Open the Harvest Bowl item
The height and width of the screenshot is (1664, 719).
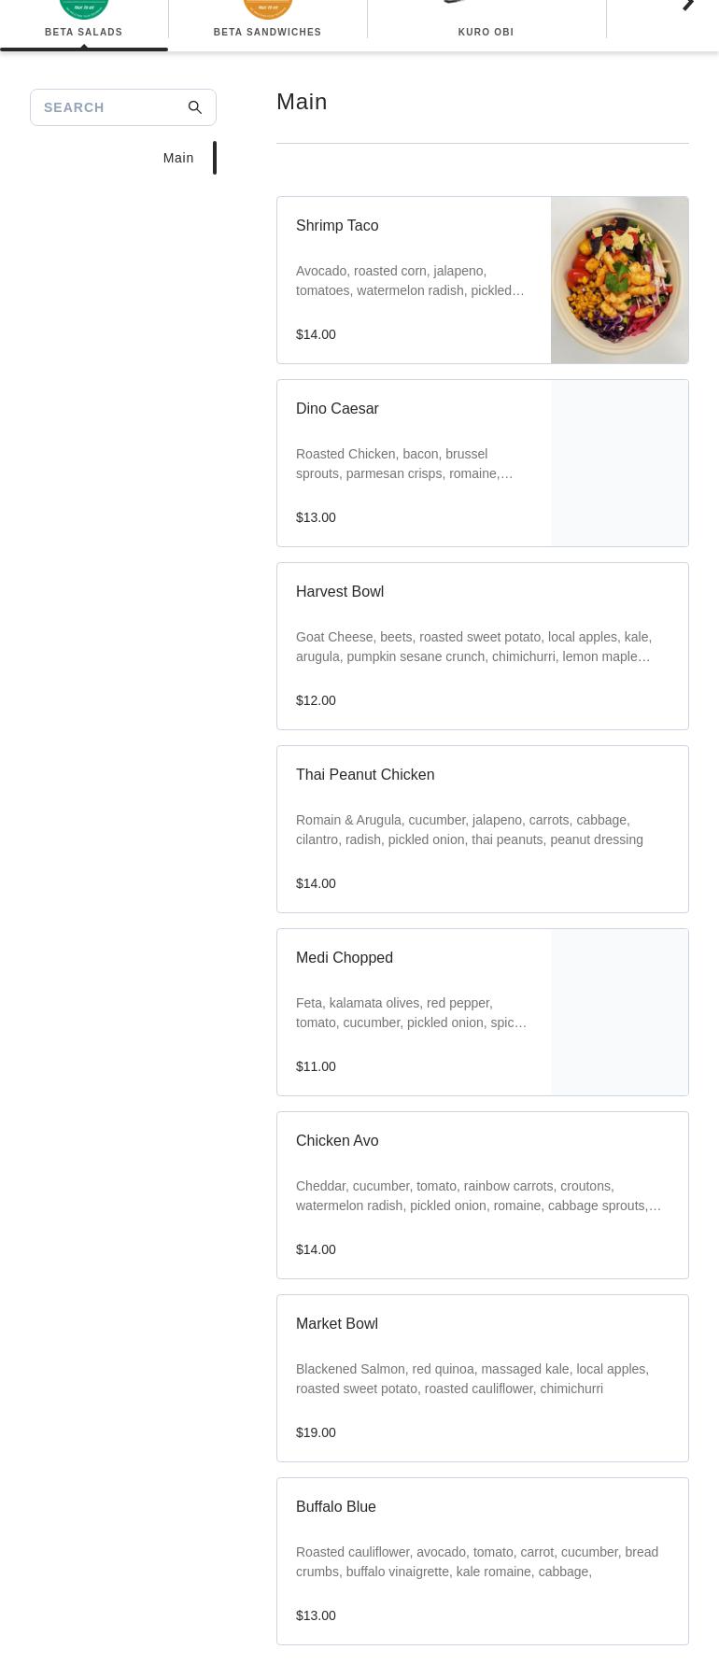click(x=482, y=646)
